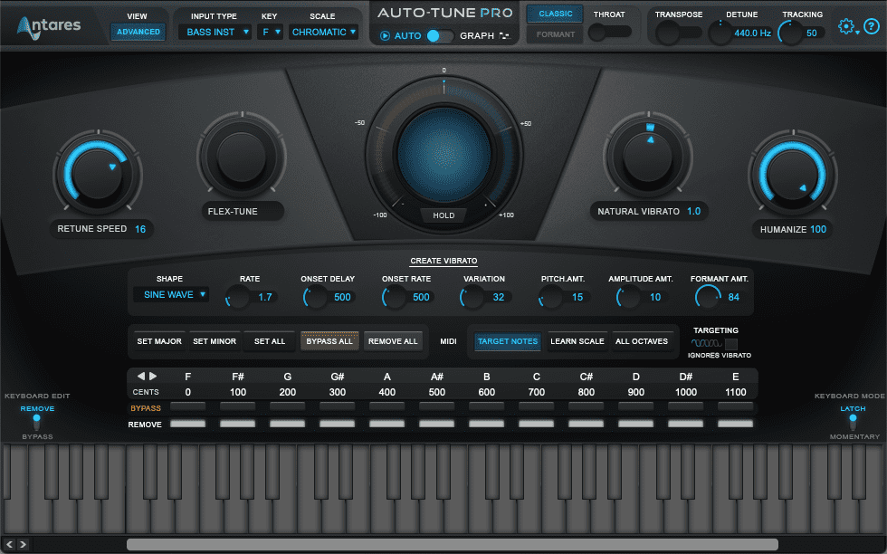Toggle the Keyboard Edit Remove/Bypass switch
Image resolution: width=887 pixels, height=554 pixels.
click(36, 422)
